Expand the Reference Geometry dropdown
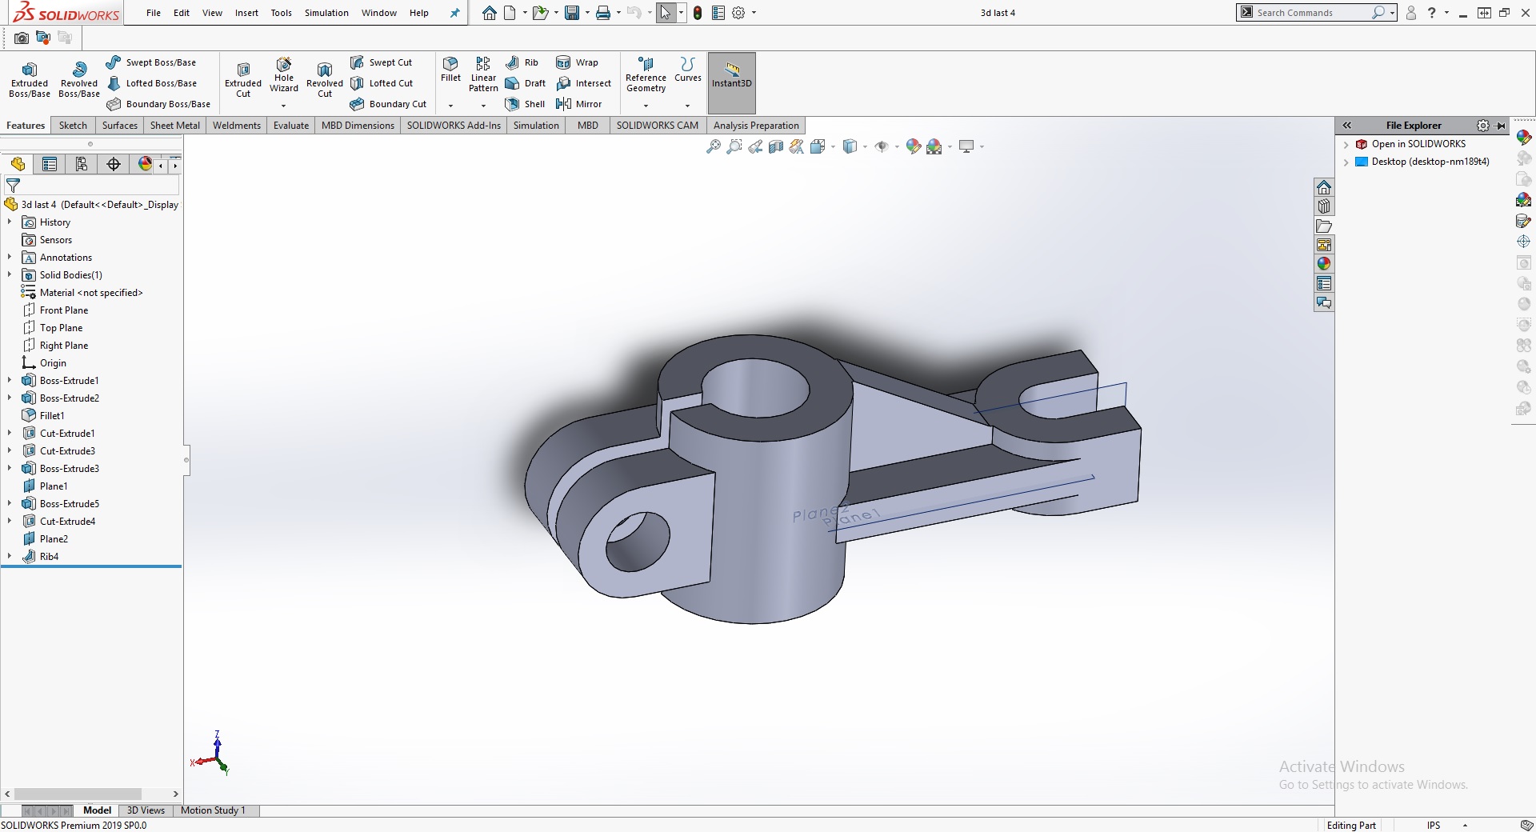The image size is (1536, 840). pos(646,106)
